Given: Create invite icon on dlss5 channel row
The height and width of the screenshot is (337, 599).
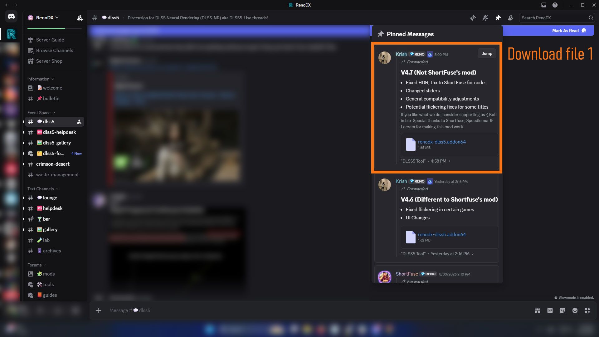Looking at the screenshot, I should click(79, 122).
